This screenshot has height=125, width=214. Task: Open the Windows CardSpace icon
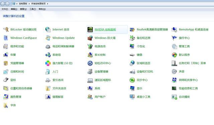(6, 38)
